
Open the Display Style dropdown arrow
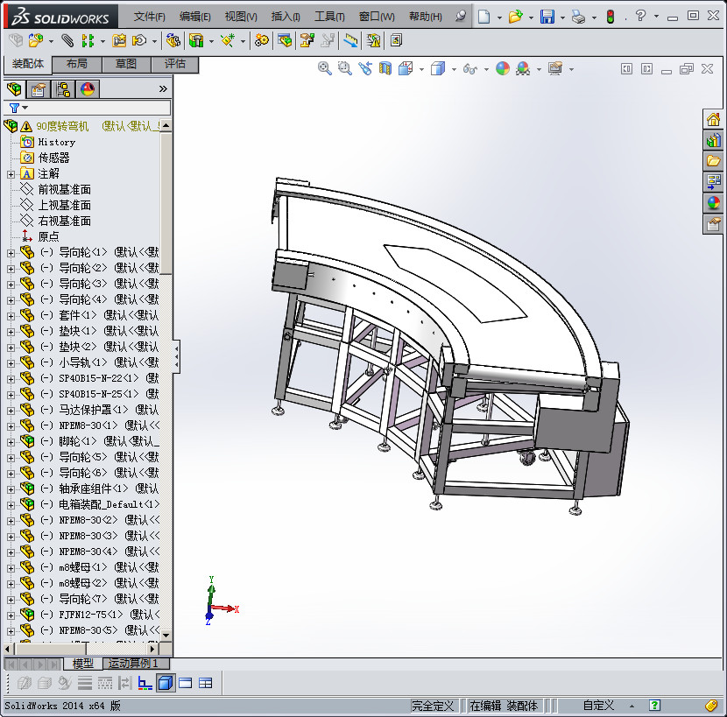tap(454, 69)
